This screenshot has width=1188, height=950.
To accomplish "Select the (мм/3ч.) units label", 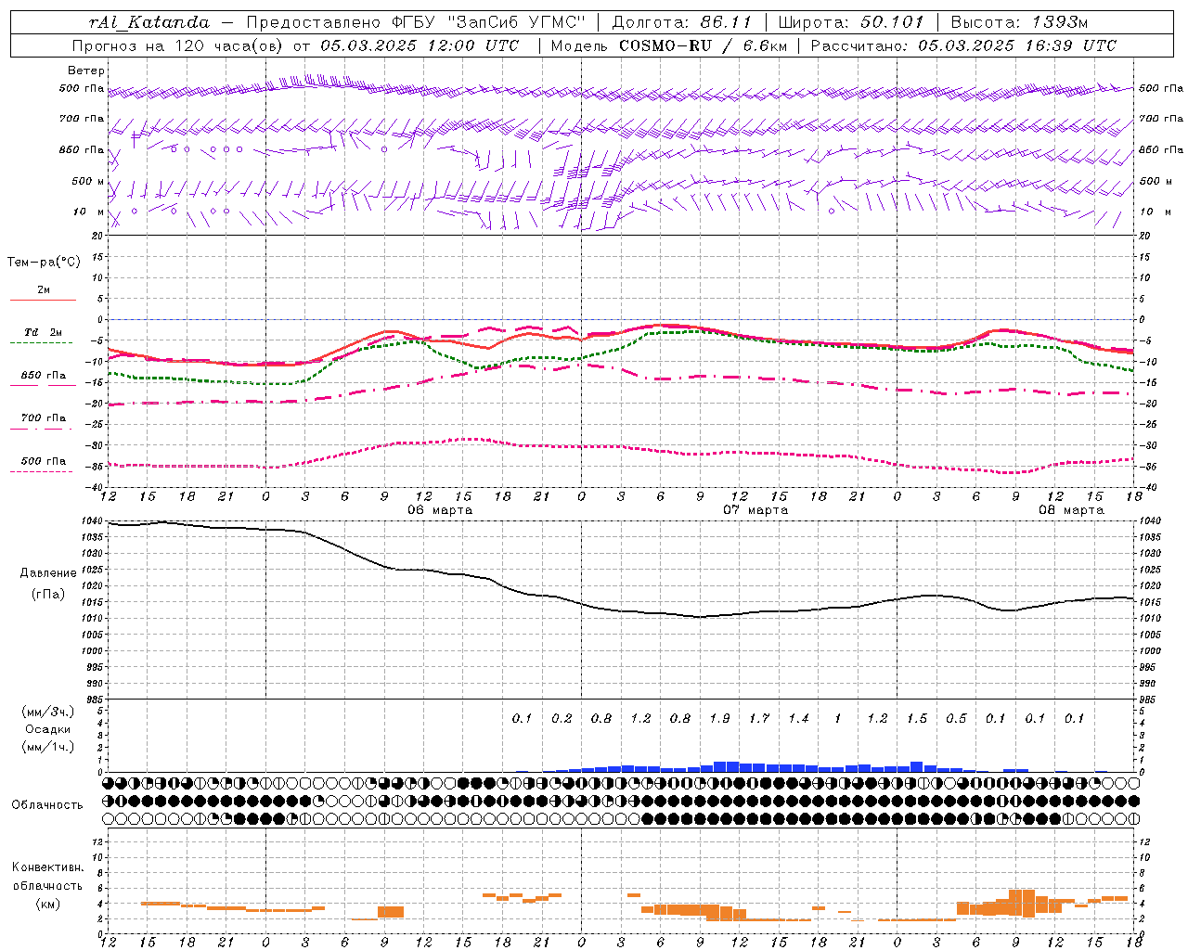I will coord(48,712).
